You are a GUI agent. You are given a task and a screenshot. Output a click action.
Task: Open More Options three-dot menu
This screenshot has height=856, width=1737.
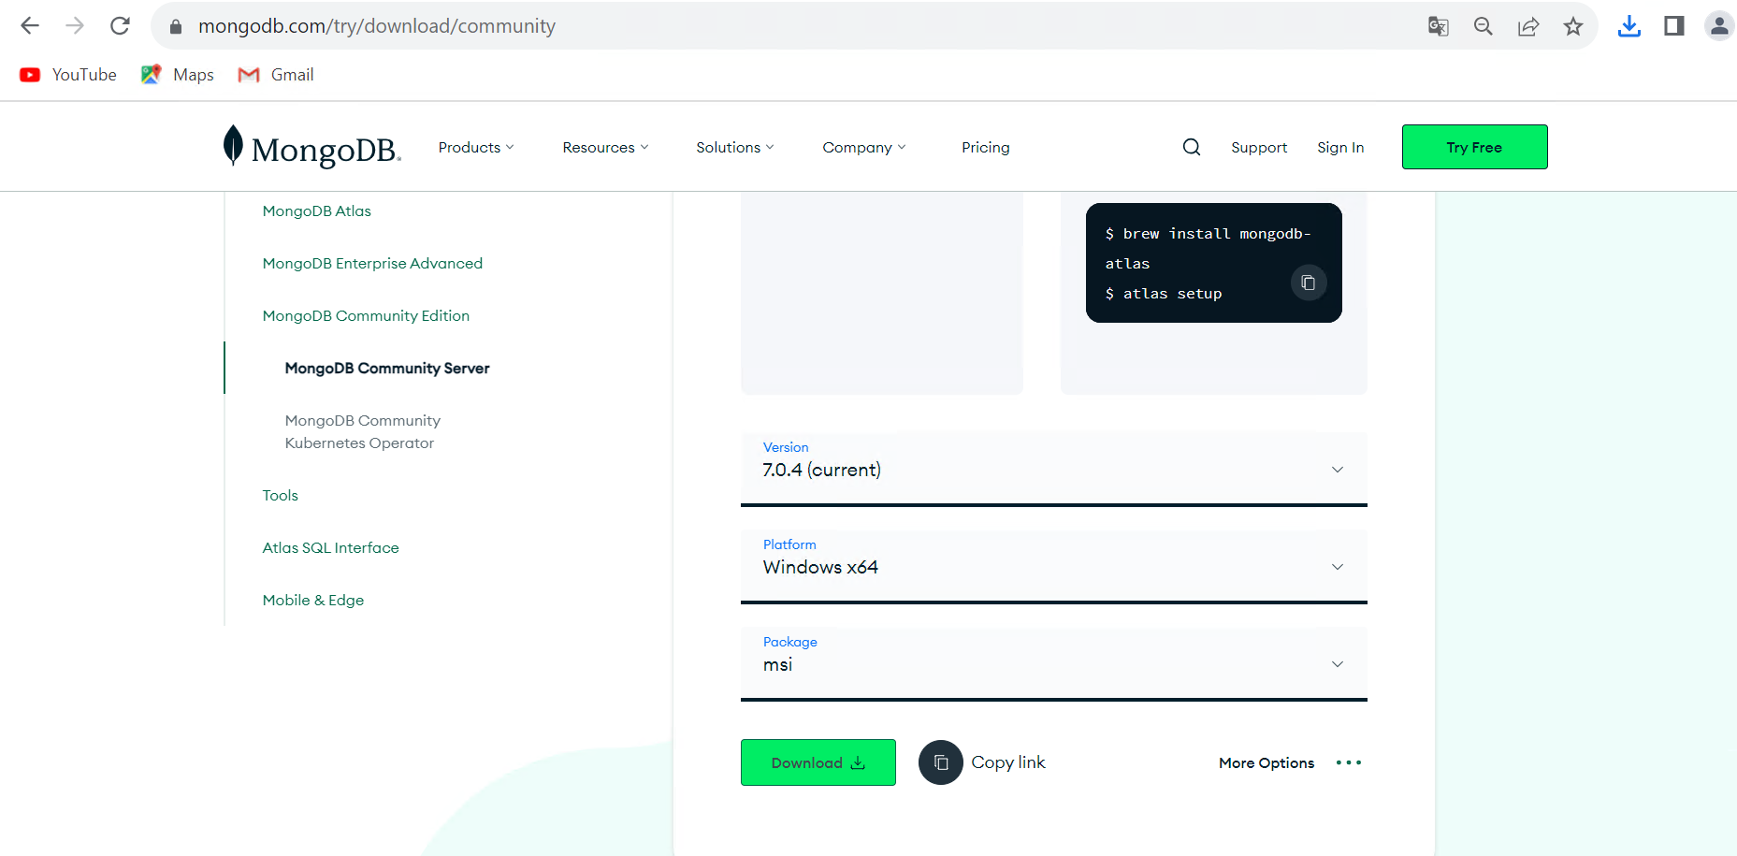point(1348,763)
